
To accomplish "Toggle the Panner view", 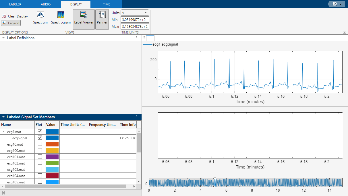I will pos(102,18).
